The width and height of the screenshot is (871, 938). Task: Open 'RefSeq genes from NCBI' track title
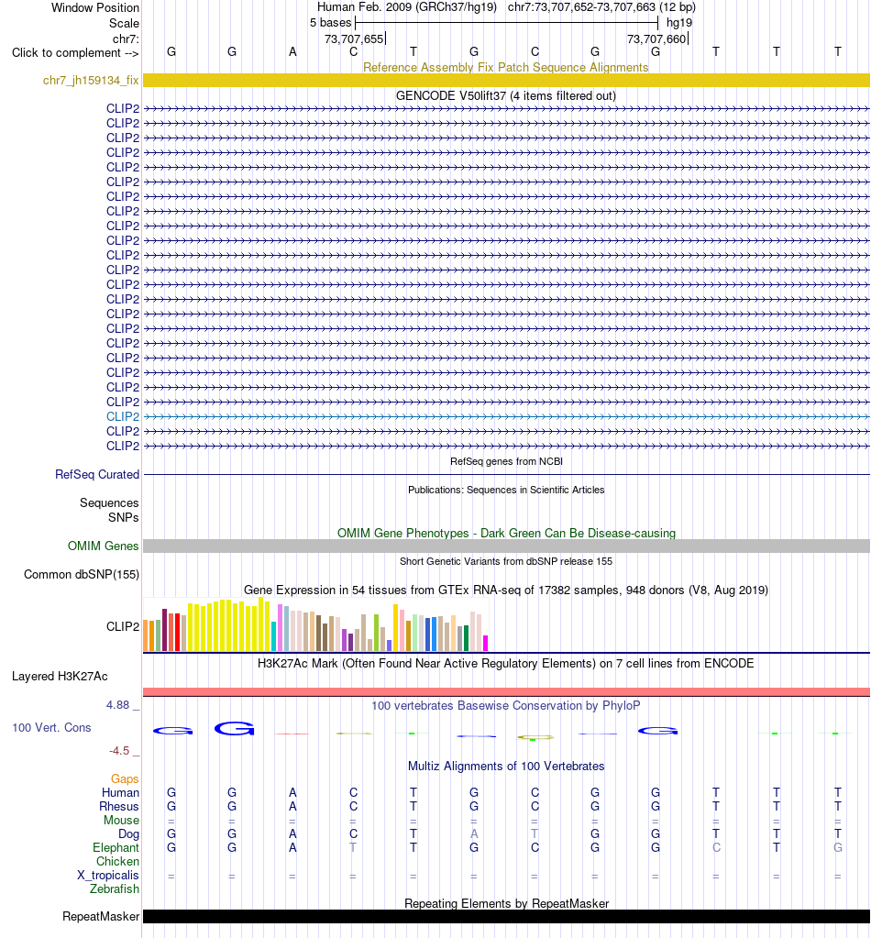pos(506,461)
